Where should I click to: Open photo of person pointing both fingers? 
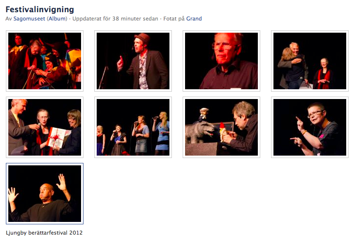(x=310, y=127)
